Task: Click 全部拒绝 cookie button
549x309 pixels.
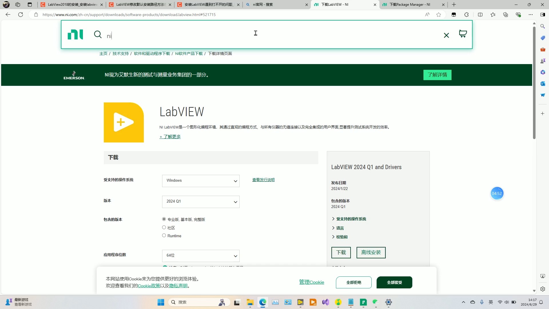Action: tap(354, 282)
